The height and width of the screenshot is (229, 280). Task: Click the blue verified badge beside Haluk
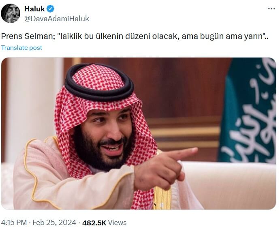(50, 9)
